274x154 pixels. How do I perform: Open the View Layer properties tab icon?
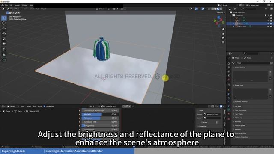(x=229, y=71)
